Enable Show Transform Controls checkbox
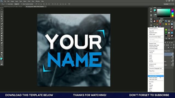Screen dimensions: 175x98 click(22, 4)
